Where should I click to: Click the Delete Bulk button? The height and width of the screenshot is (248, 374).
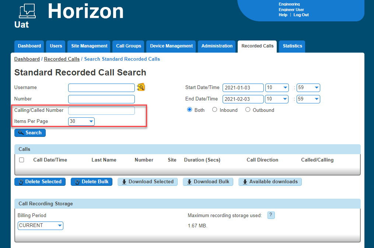tap(92, 182)
